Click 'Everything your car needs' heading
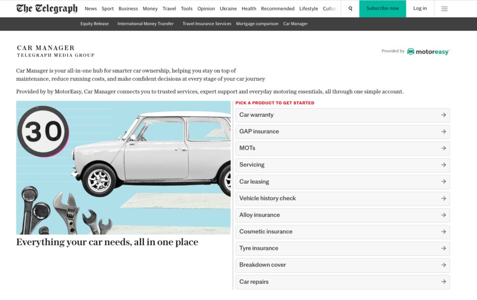 [x=107, y=242]
